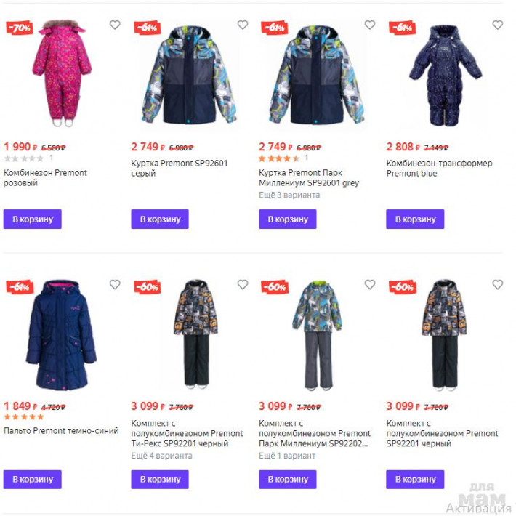Save Комбинезон-трансформер Premont blue to favorites
Viewport: 516px width, 516px height.
coord(498,25)
